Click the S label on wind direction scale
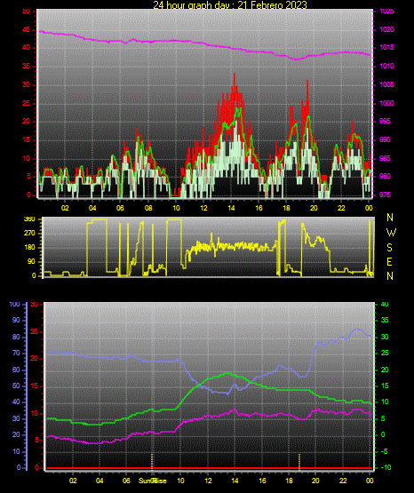 pos(389,248)
